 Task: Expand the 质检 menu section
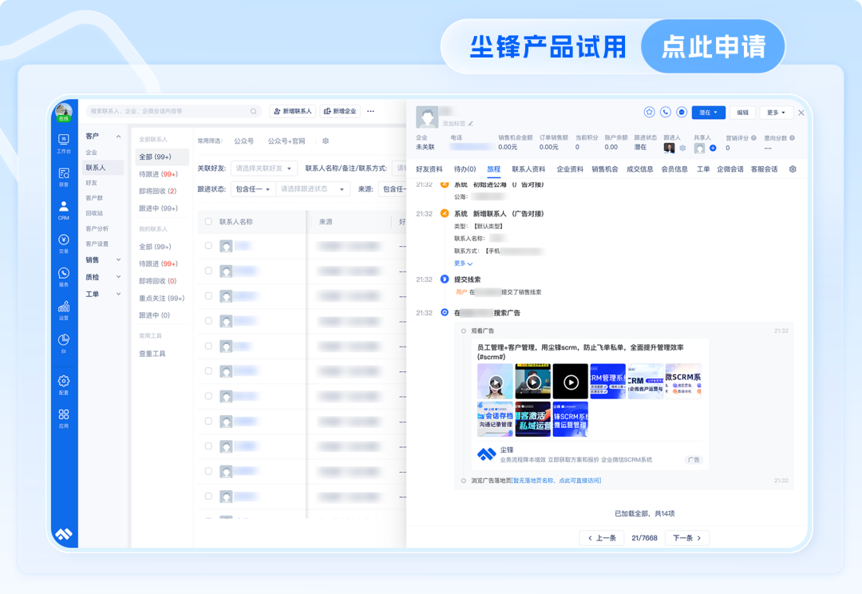pos(118,277)
